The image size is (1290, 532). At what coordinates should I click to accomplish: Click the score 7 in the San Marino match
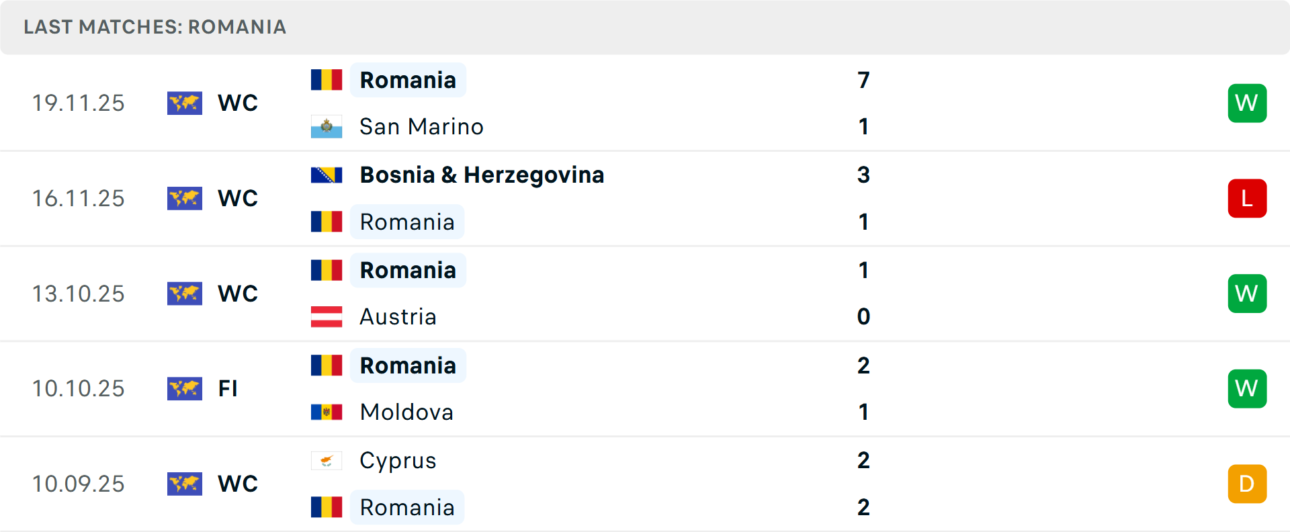(864, 79)
